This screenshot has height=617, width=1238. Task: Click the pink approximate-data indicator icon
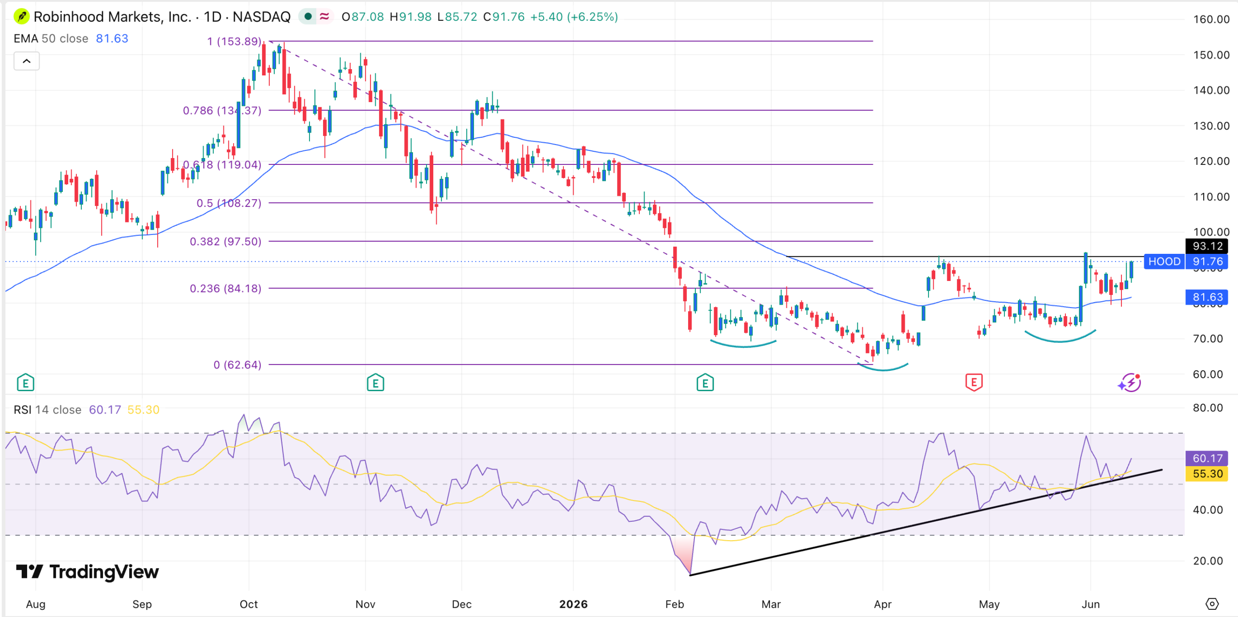[324, 17]
